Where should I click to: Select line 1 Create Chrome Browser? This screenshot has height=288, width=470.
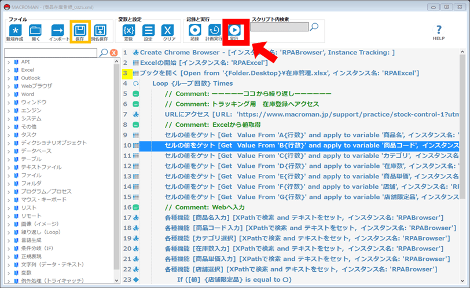pyautogui.click(x=267, y=53)
